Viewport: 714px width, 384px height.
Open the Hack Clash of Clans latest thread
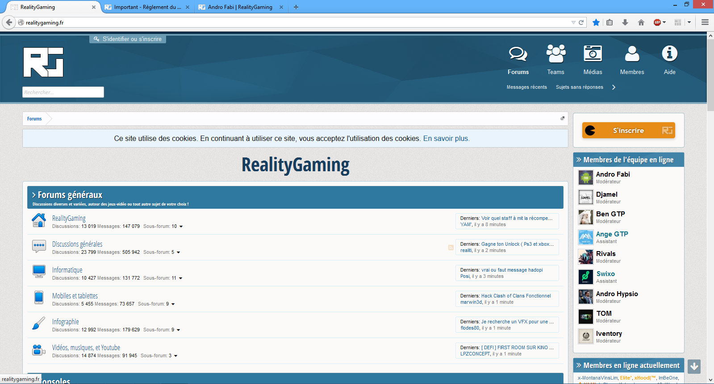516,296
